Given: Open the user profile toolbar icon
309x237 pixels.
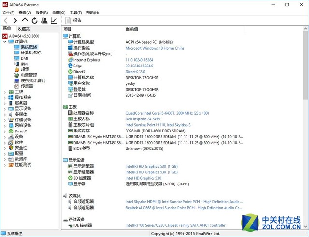Looking at the screenshot, I should click(x=44, y=20).
